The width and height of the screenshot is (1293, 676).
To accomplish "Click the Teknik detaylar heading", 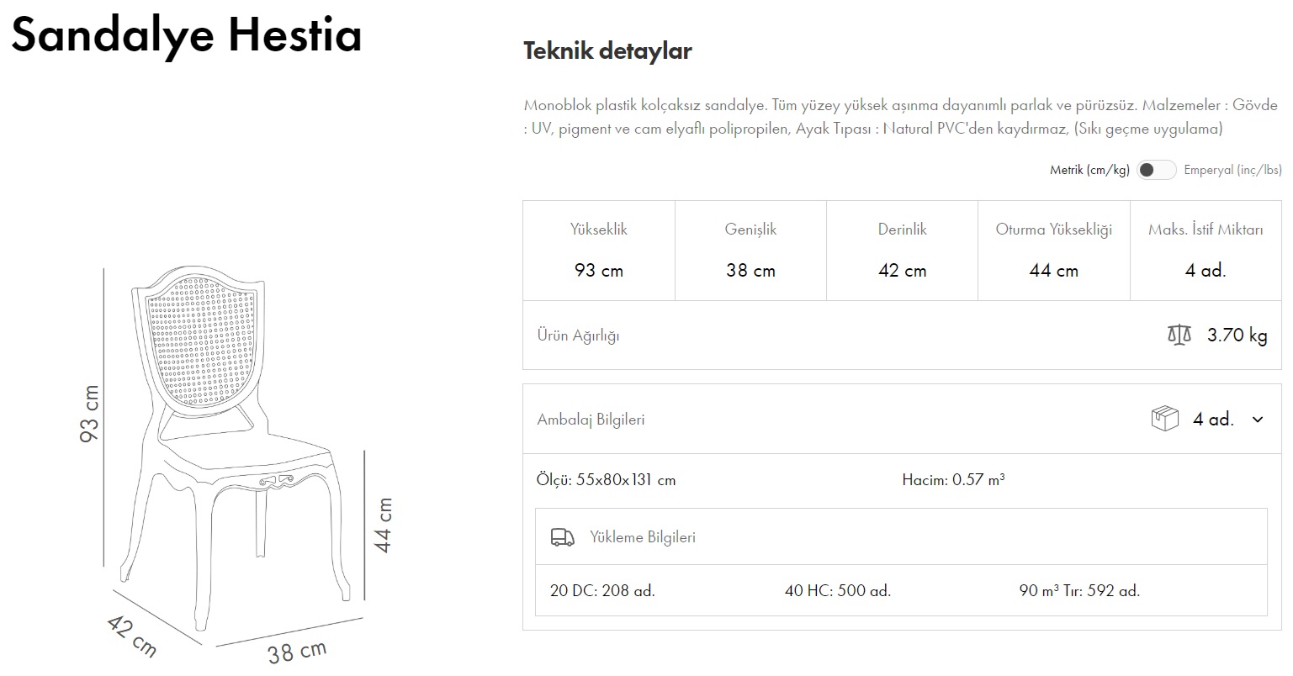I will pos(607,51).
